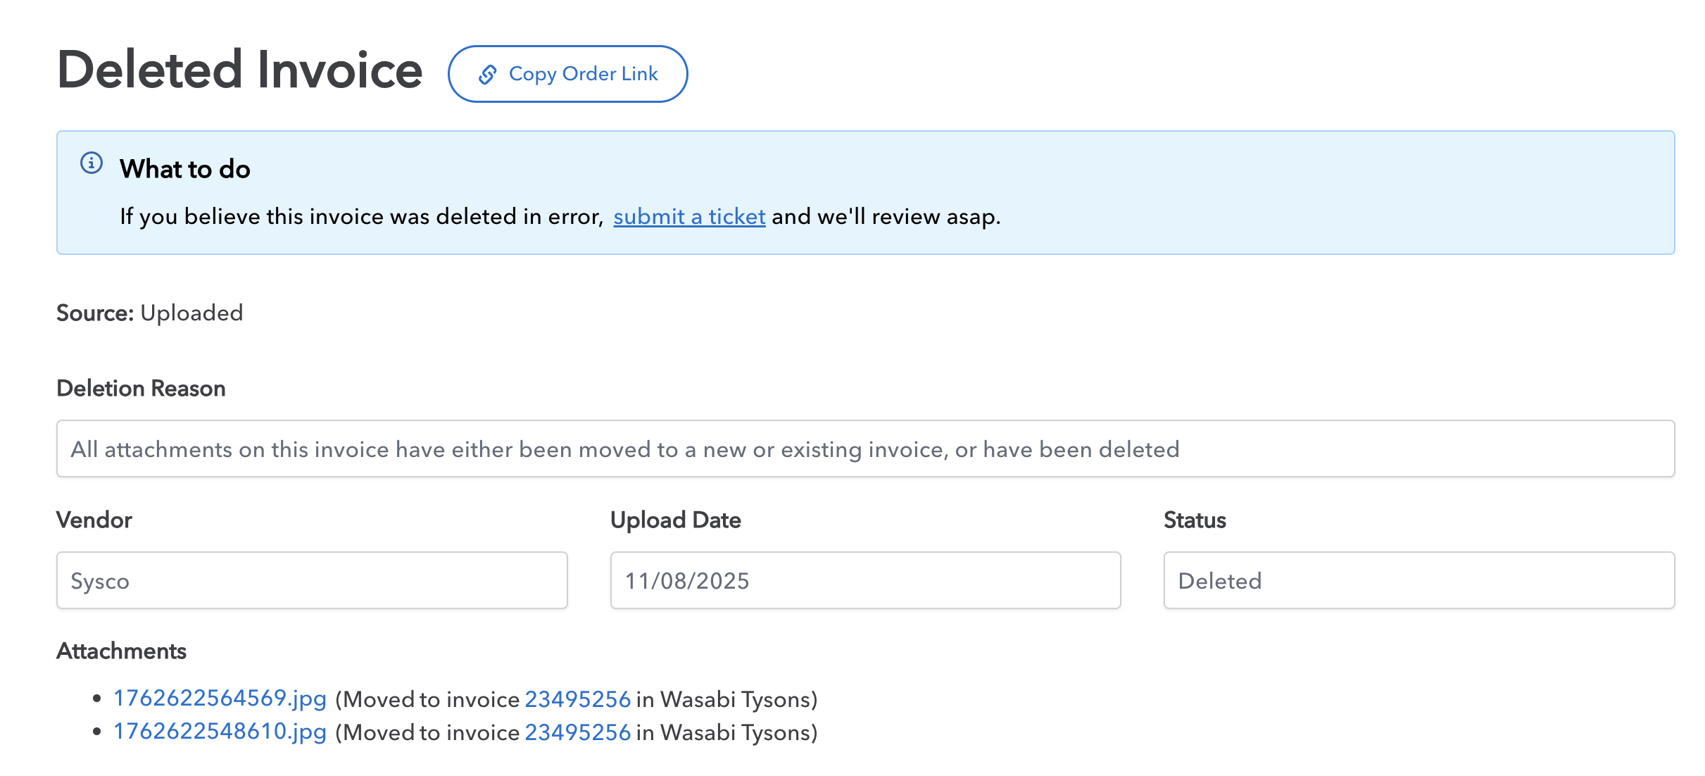Image resolution: width=1705 pixels, height=776 pixels.
Task: Click the Vendor field showing Sysco
Action: [x=311, y=580]
